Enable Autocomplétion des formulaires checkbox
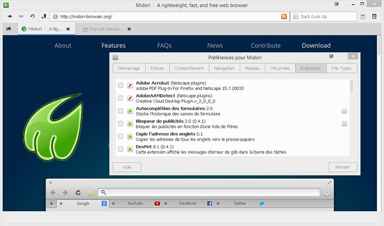 (121, 111)
